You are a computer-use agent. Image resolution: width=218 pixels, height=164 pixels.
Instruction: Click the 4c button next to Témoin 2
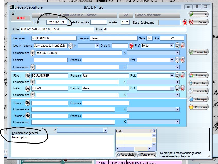coord(28,116)
